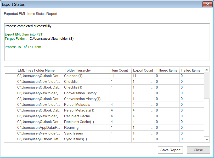Select the Export Count column header

(x=143, y=70)
